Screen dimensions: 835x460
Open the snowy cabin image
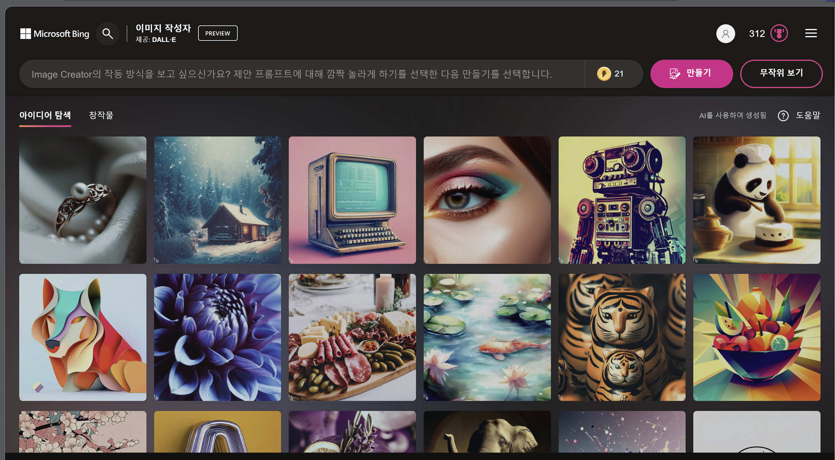(218, 200)
